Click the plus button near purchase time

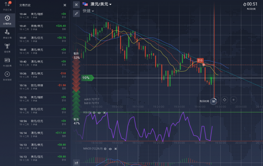point(233,100)
